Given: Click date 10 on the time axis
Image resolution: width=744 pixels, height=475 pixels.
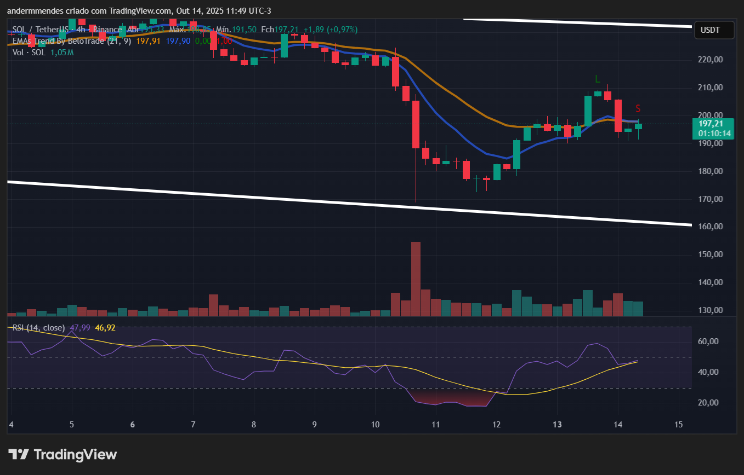Looking at the screenshot, I should pos(376,425).
